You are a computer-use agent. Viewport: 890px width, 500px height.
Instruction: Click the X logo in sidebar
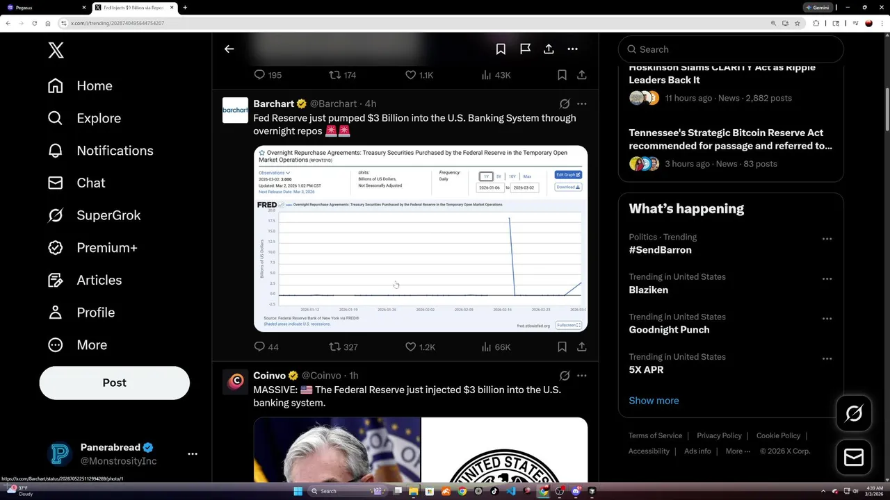point(56,50)
